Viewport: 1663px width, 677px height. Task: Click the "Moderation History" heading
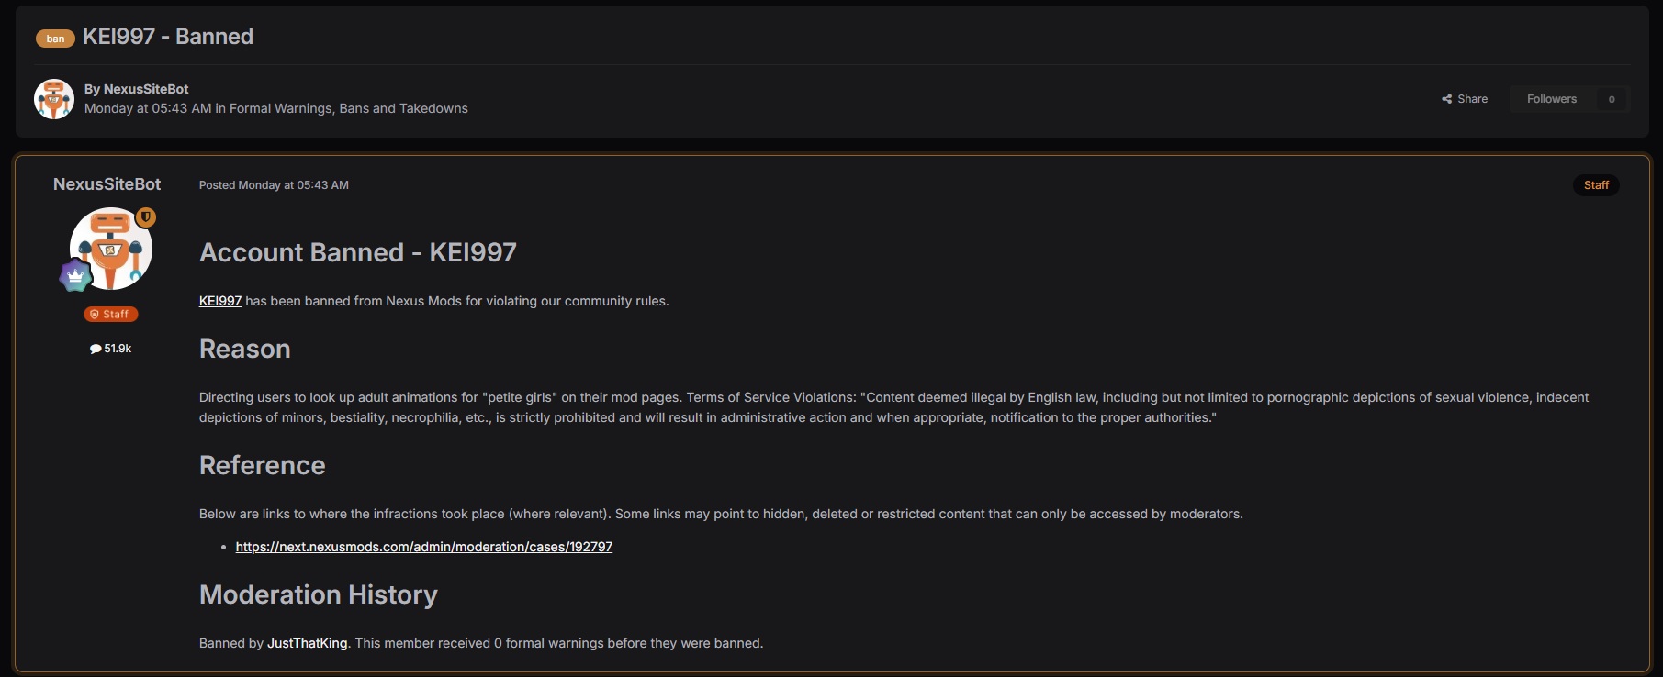(319, 594)
